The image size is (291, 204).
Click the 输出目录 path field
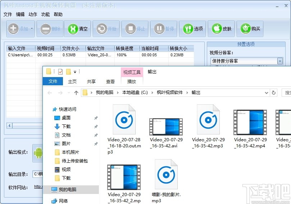click(x=38, y=174)
